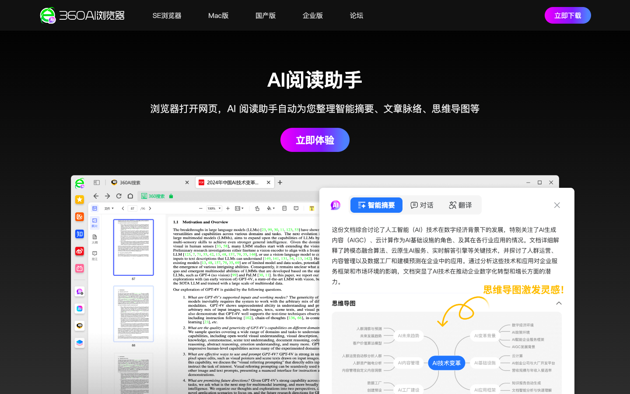Open the 100% zoom dropdown

tap(214, 208)
